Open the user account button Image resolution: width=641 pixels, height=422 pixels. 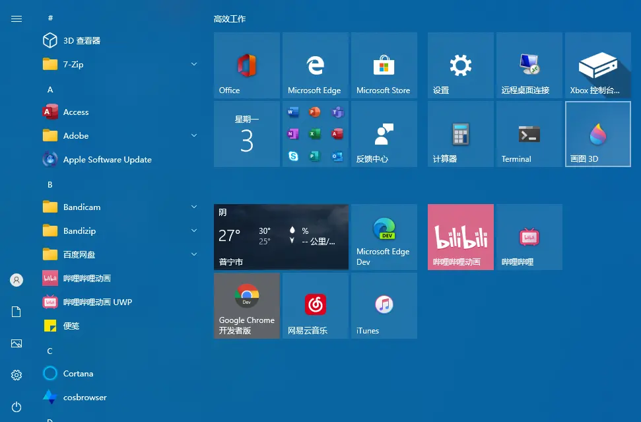[17, 280]
